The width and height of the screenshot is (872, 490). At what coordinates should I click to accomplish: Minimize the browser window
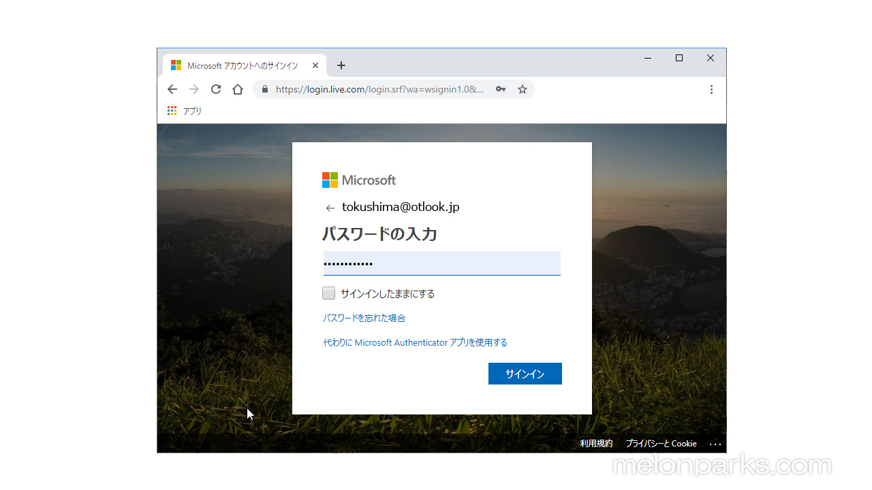coord(648,58)
